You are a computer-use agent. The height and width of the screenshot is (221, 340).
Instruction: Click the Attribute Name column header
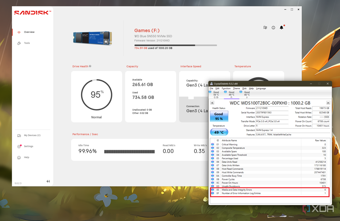(229, 141)
